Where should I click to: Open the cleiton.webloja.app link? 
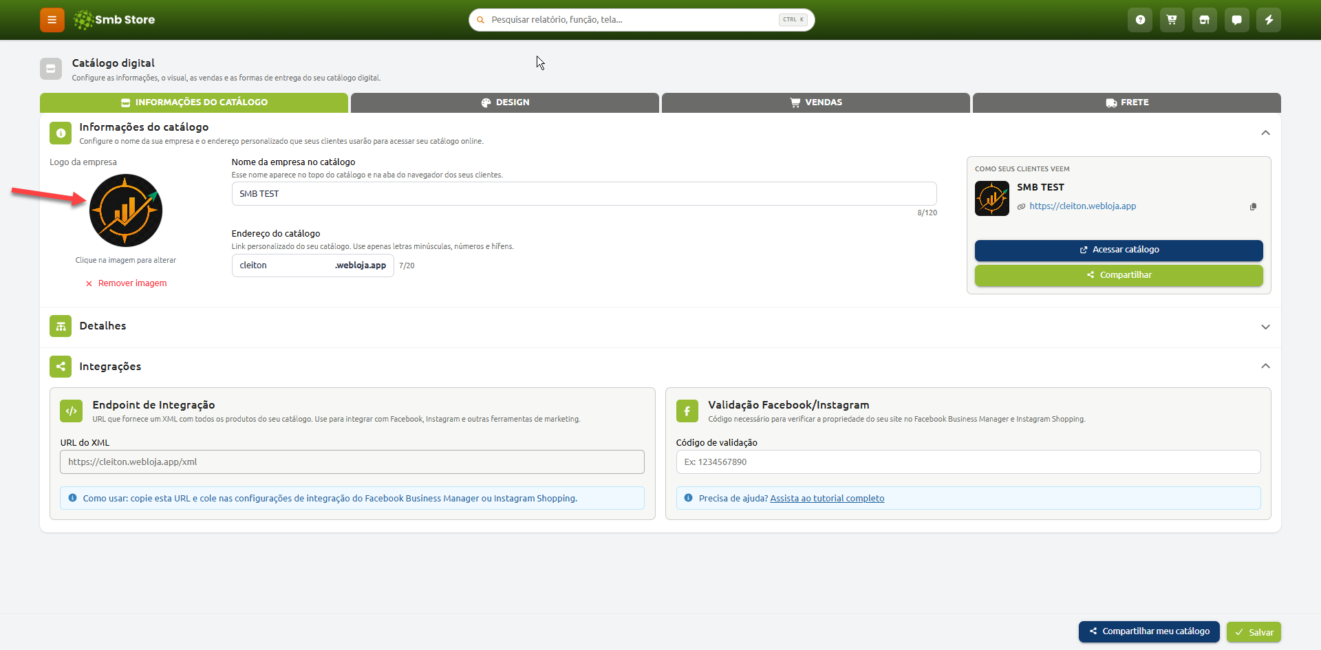pyautogui.click(x=1082, y=206)
